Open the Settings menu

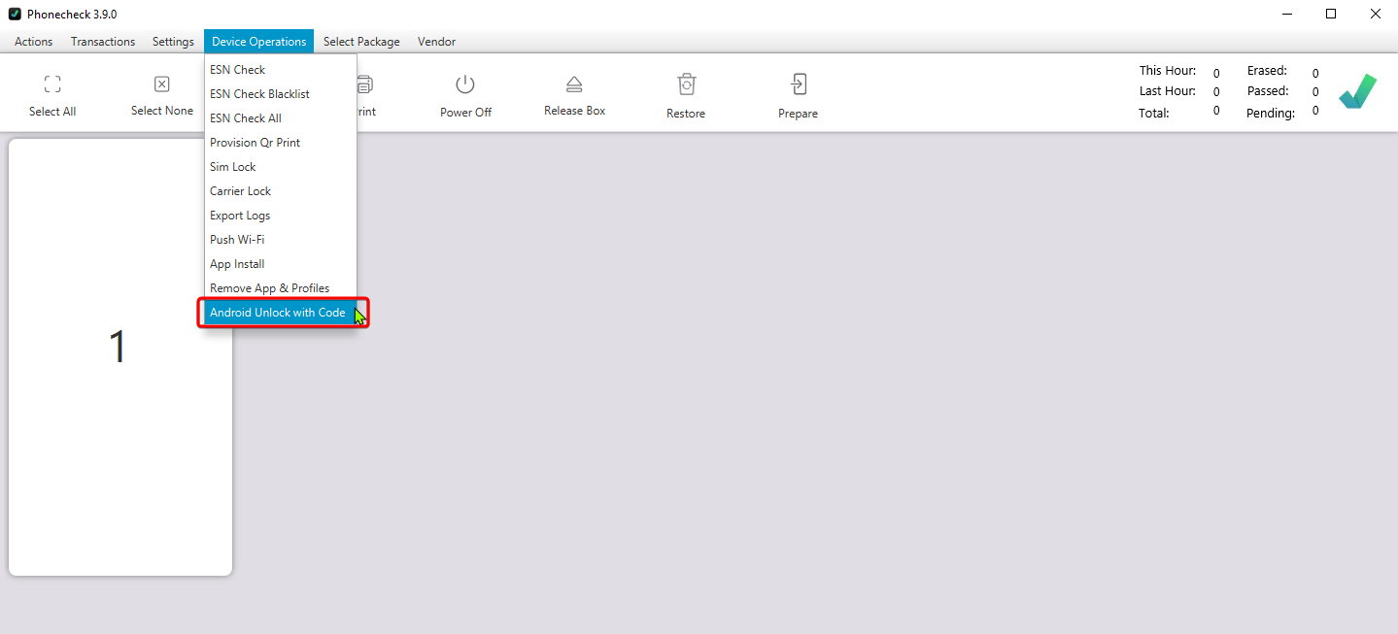pyautogui.click(x=173, y=42)
